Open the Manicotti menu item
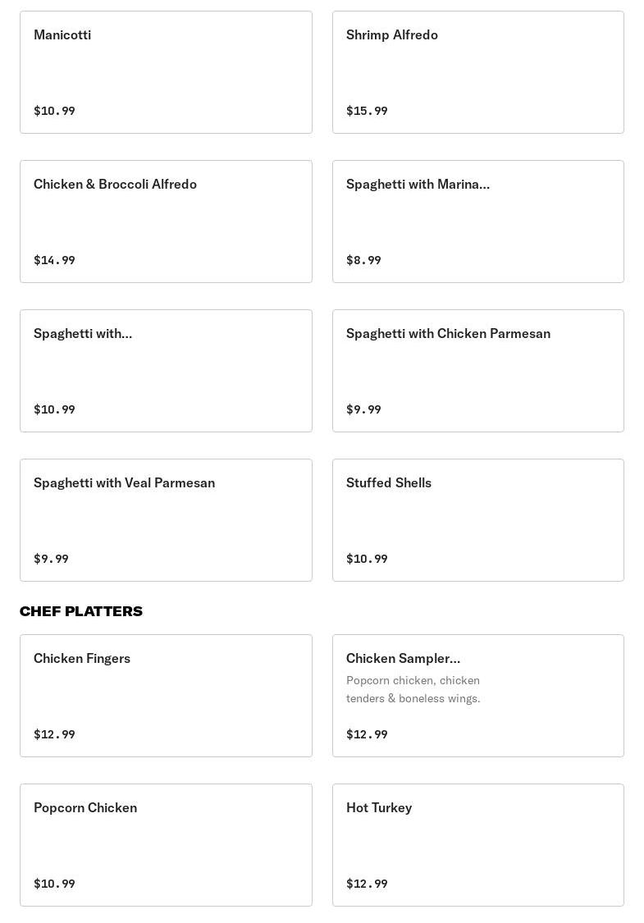 [166, 72]
